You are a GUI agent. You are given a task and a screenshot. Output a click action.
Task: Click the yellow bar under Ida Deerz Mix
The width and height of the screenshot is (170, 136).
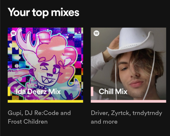click(x=45, y=101)
